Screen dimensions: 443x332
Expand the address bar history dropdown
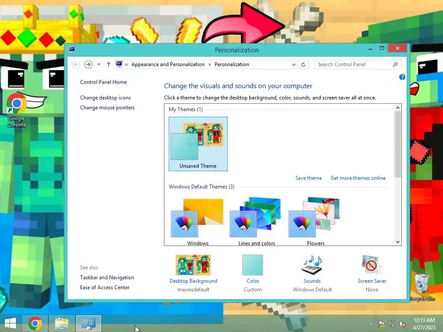click(294, 65)
